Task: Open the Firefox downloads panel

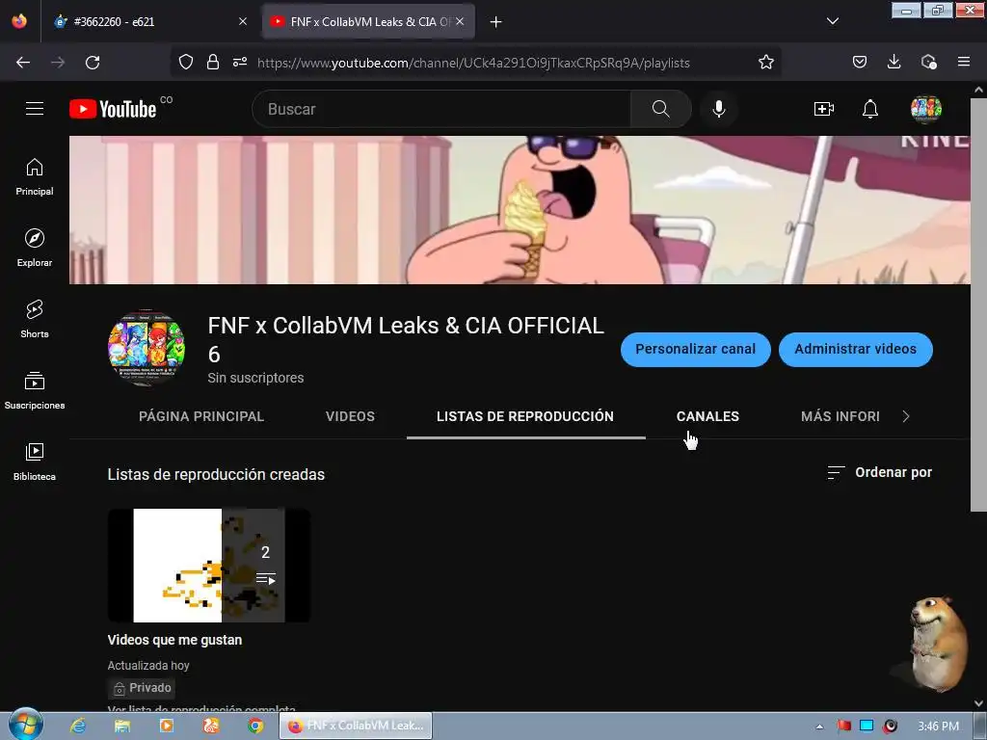Action: (894, 62)
